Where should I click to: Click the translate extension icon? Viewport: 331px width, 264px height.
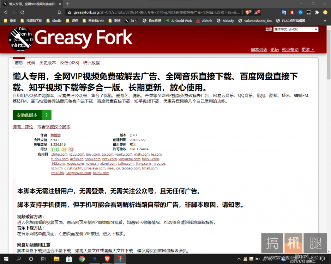[x=284, y=12]
